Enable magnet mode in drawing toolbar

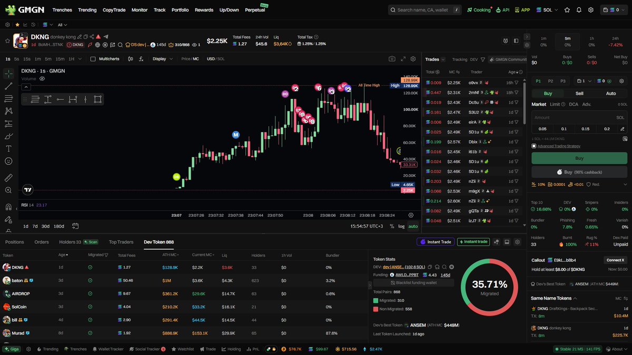click(x=8, y=207)
